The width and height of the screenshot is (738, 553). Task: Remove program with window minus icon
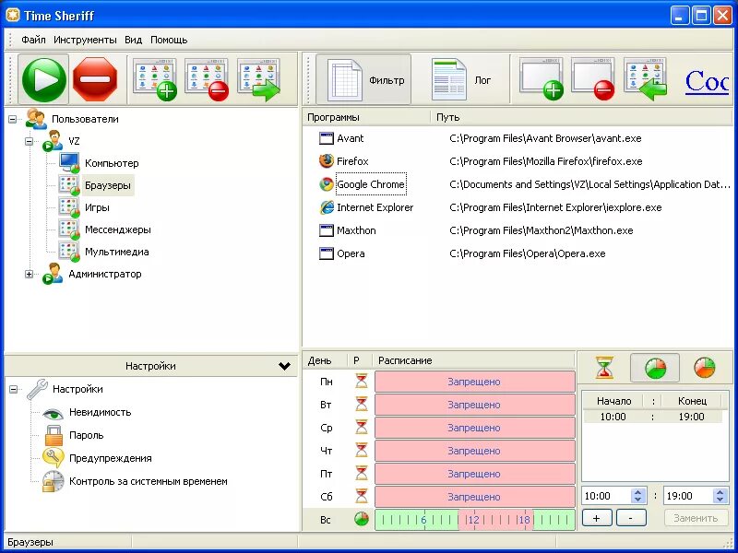click(593, 79)
